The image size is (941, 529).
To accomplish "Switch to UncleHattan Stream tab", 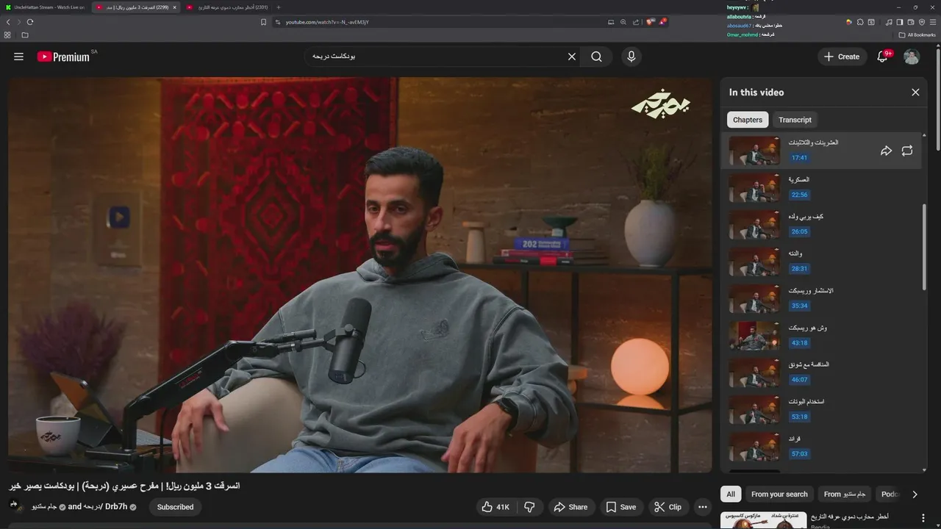I will tap(46, 7).
